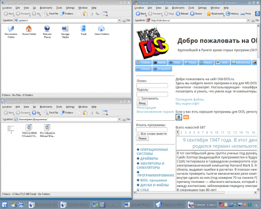Click Find File in the system window toolbar

[51, 14]
